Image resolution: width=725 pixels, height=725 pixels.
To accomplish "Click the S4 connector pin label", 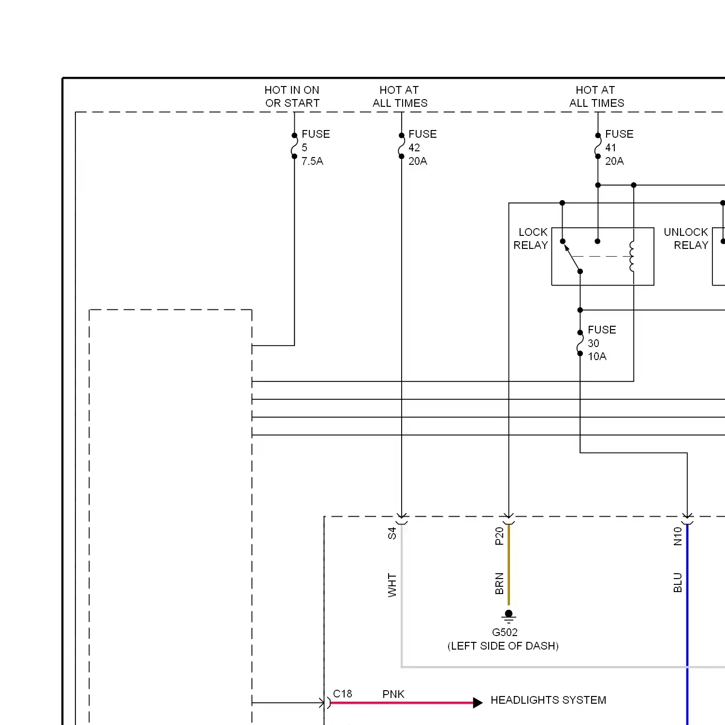I will coord(392,533).
